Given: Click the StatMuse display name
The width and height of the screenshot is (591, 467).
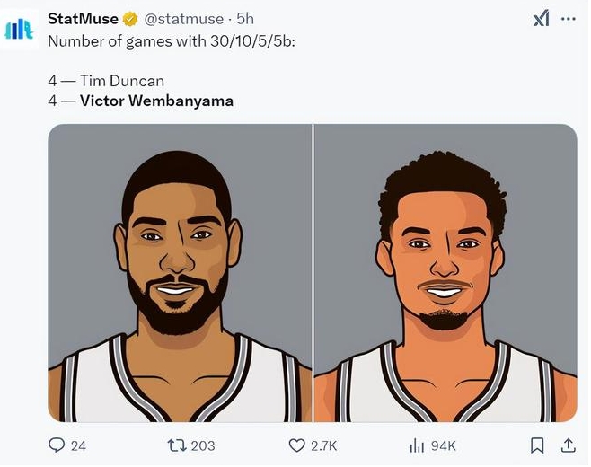Looking at the screenshot, I should click(83, 19).
